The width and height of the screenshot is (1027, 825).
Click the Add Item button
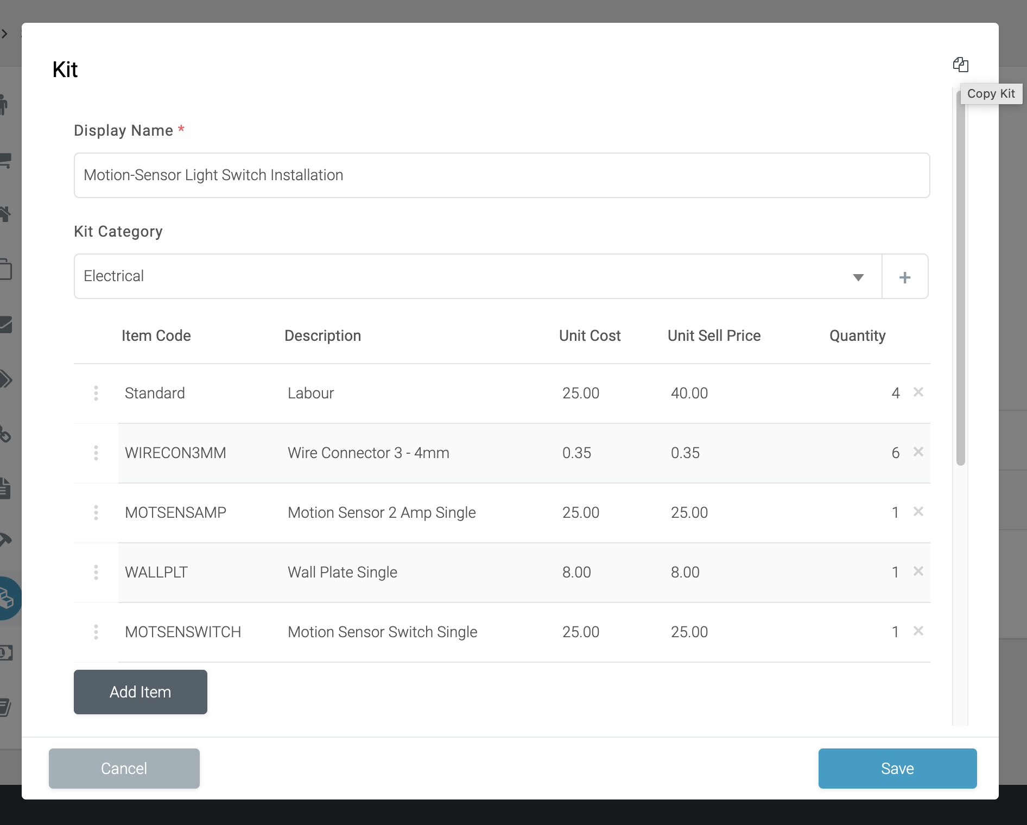(140, 692)
